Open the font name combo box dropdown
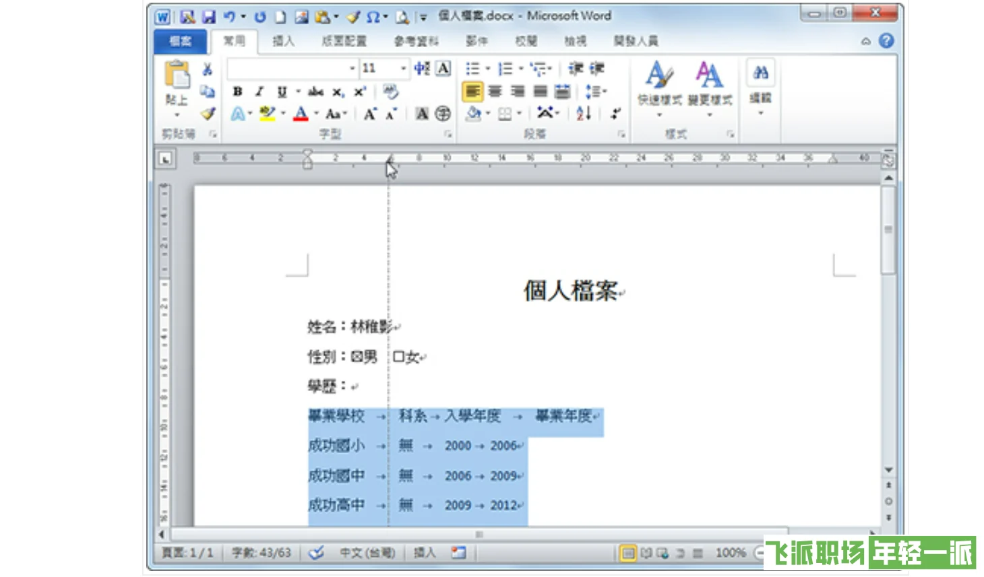984x577 pixels. tap(352, 69)
